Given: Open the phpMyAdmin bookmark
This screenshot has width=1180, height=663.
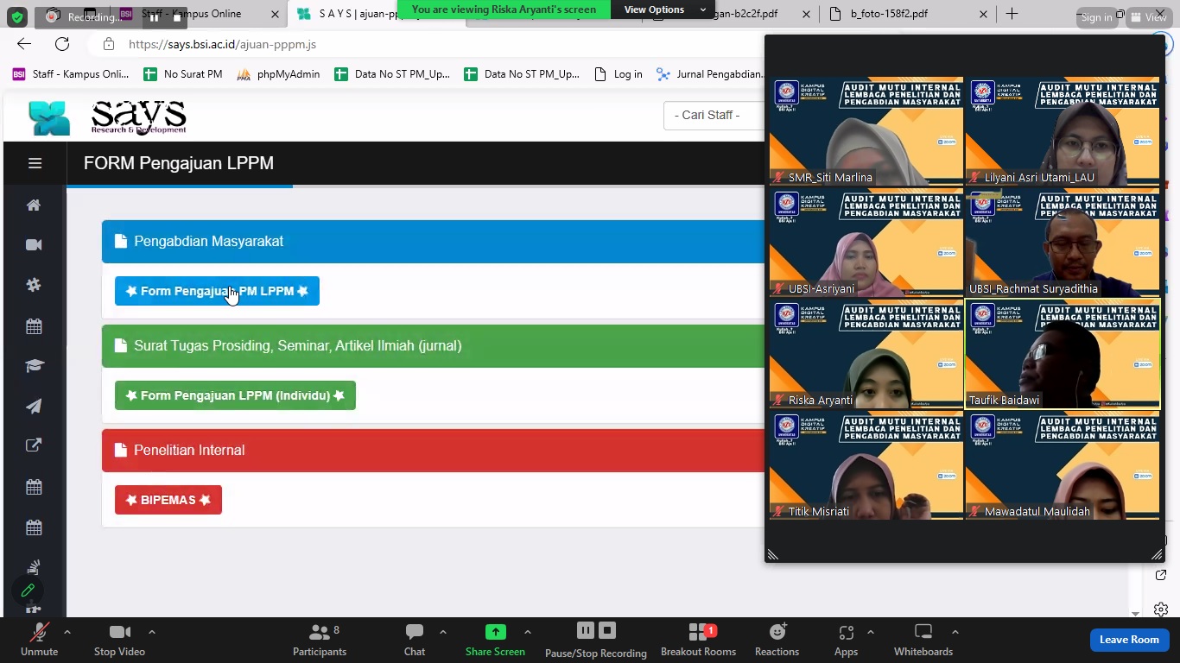Looking at the screenshot, I should point(278,74).
